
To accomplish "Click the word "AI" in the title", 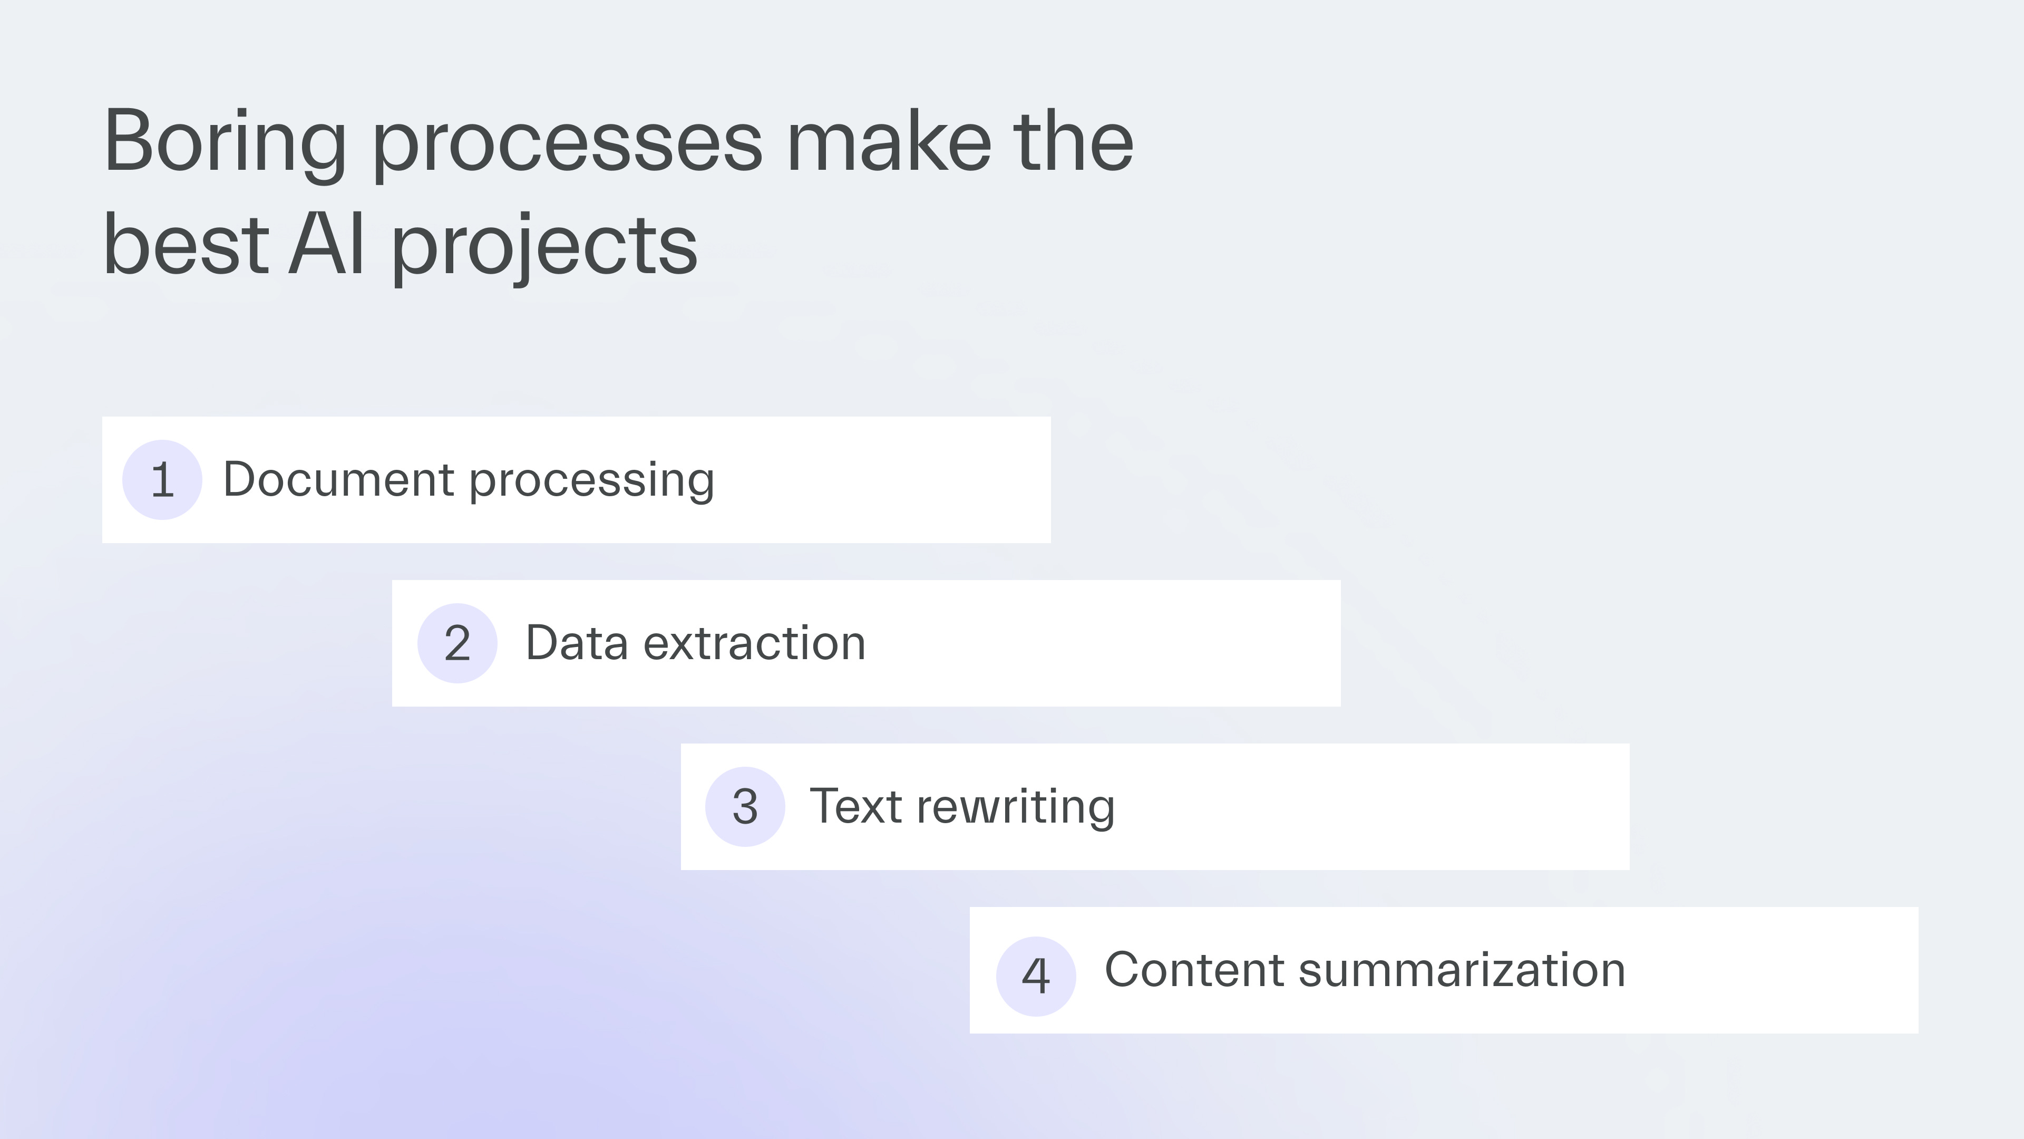I will click(327, 245).
